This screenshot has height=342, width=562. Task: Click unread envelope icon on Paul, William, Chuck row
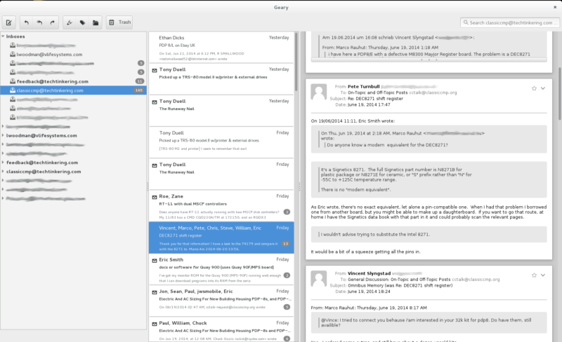155,324
